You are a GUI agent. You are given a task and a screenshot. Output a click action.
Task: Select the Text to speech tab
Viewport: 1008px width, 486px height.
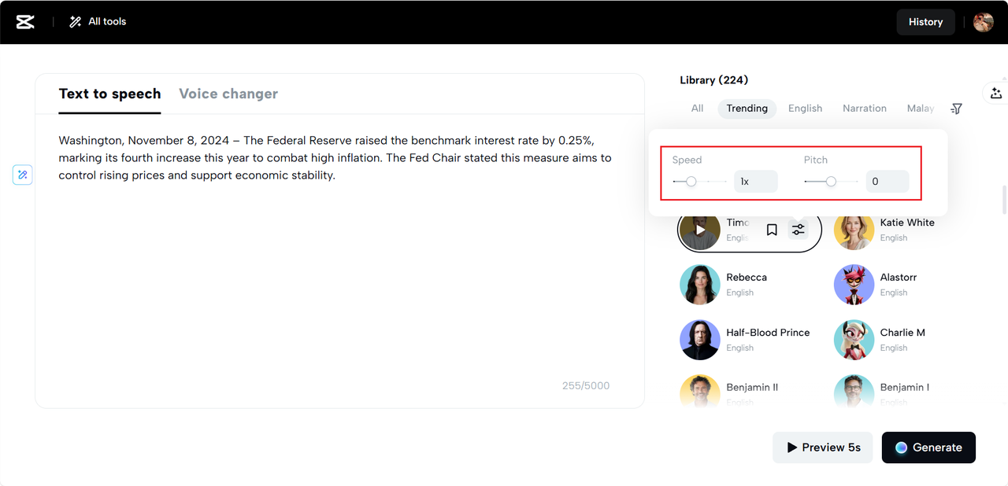[109, 94]
